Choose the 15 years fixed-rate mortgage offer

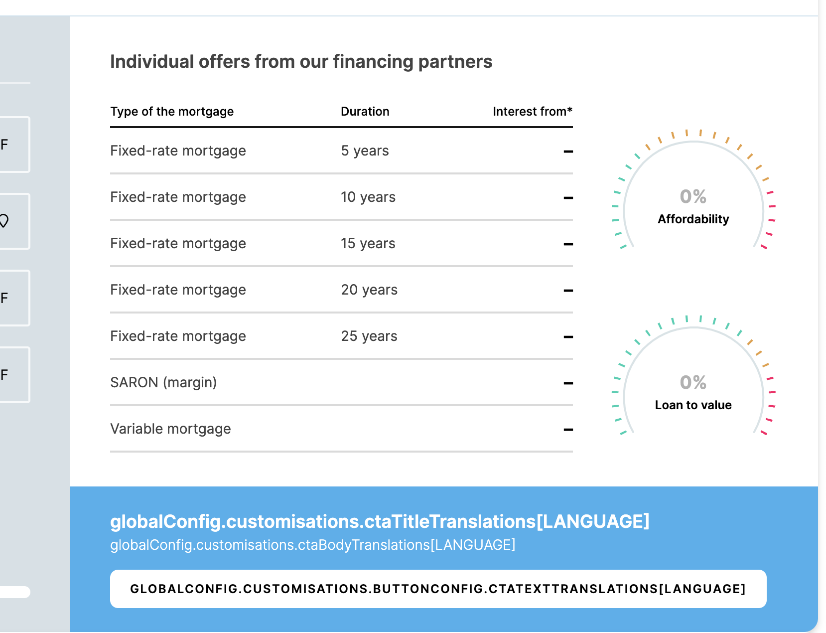point(341,244)
